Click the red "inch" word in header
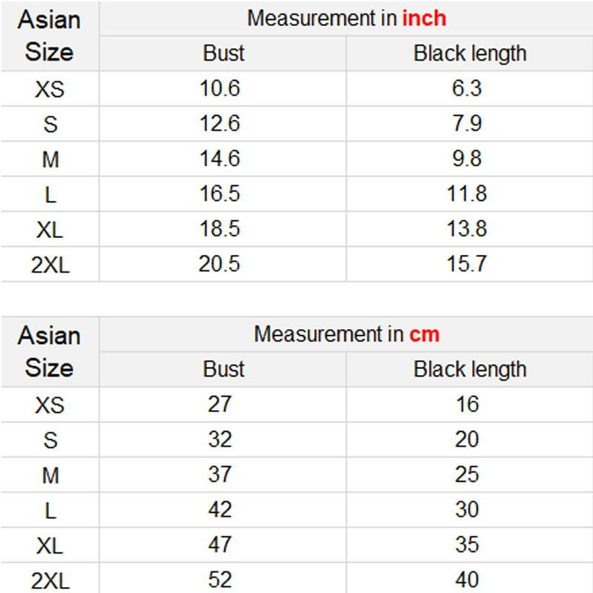Screen dimensions: 593x593 [x=424, y=19]
